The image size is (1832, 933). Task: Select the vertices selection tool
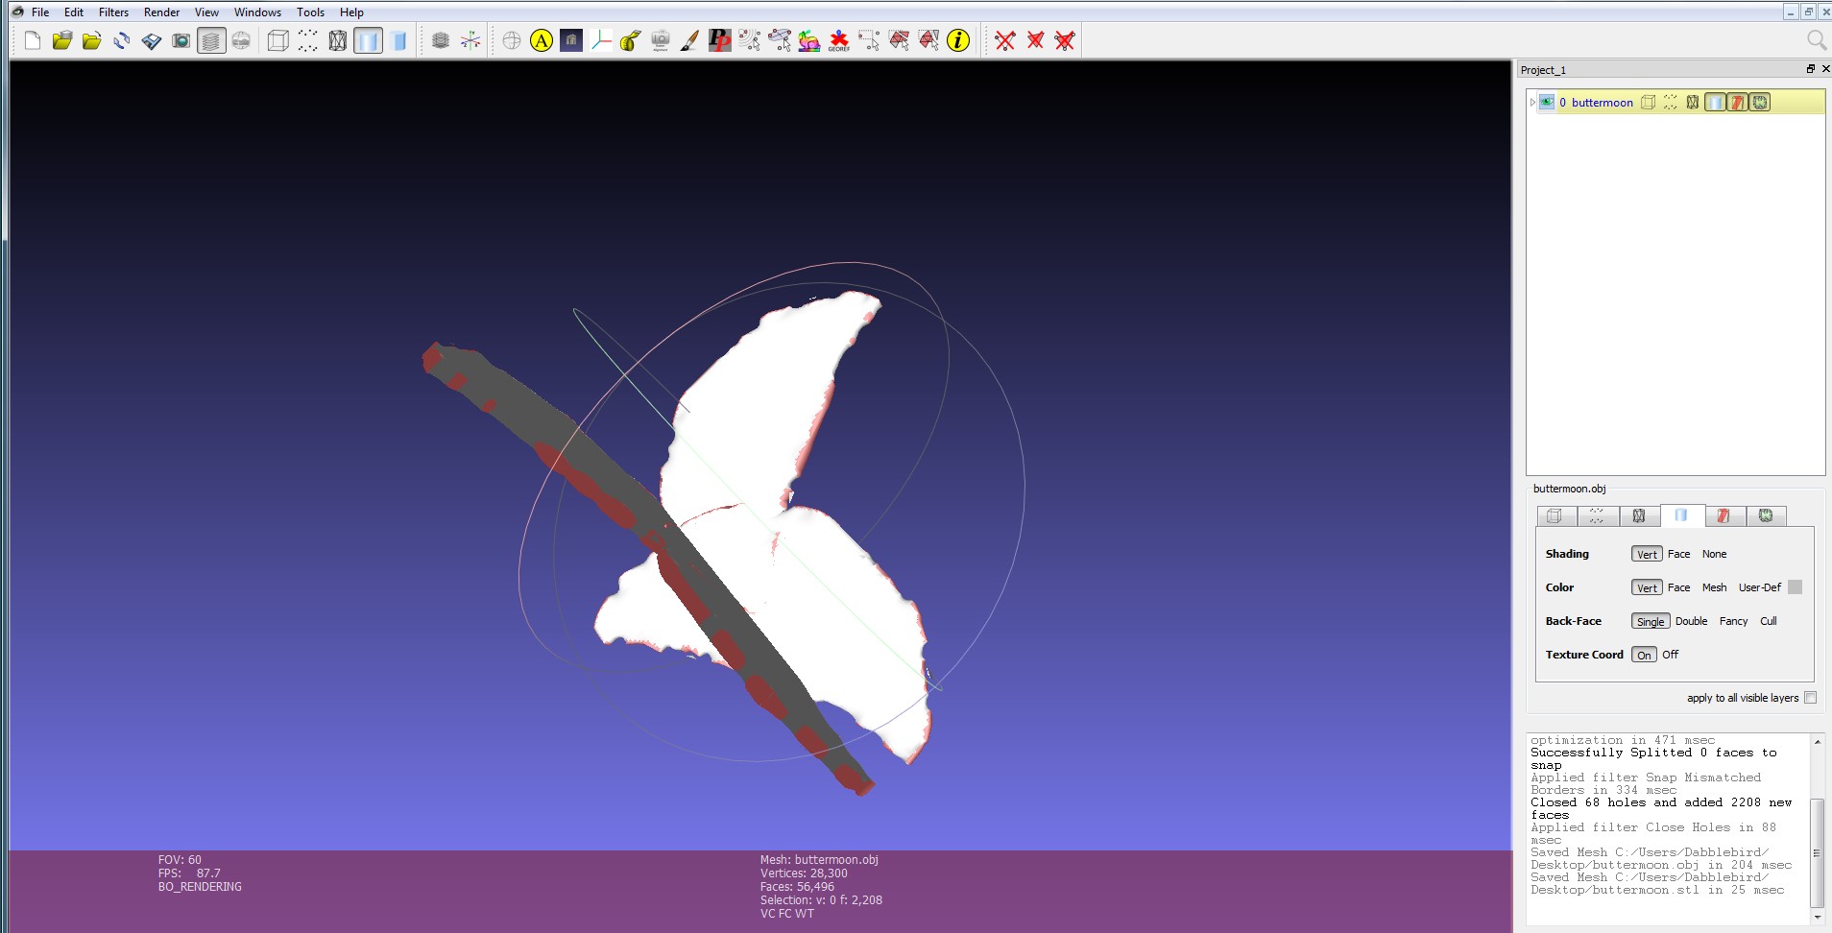pos(750,40)
